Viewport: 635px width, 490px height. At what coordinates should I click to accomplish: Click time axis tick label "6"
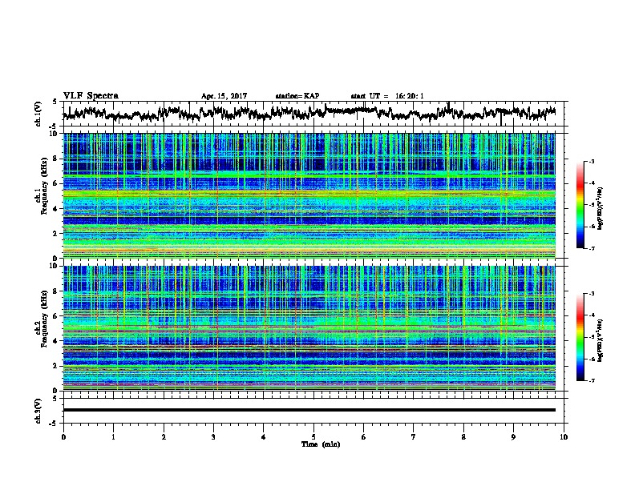(x=363, y=437)
